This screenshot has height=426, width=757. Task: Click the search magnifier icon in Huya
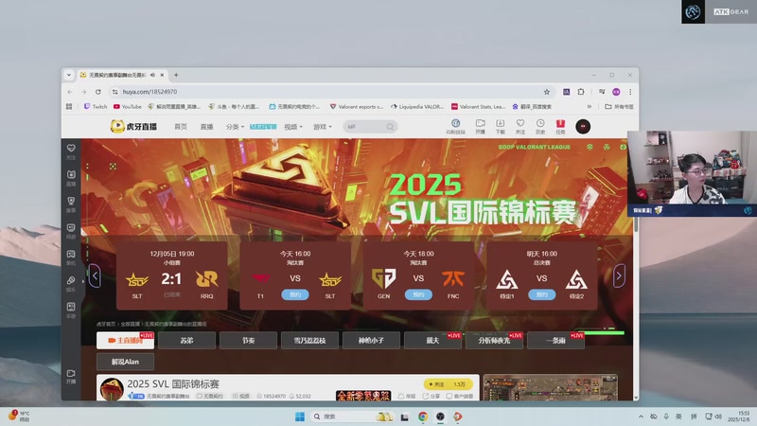pos(390,127)
